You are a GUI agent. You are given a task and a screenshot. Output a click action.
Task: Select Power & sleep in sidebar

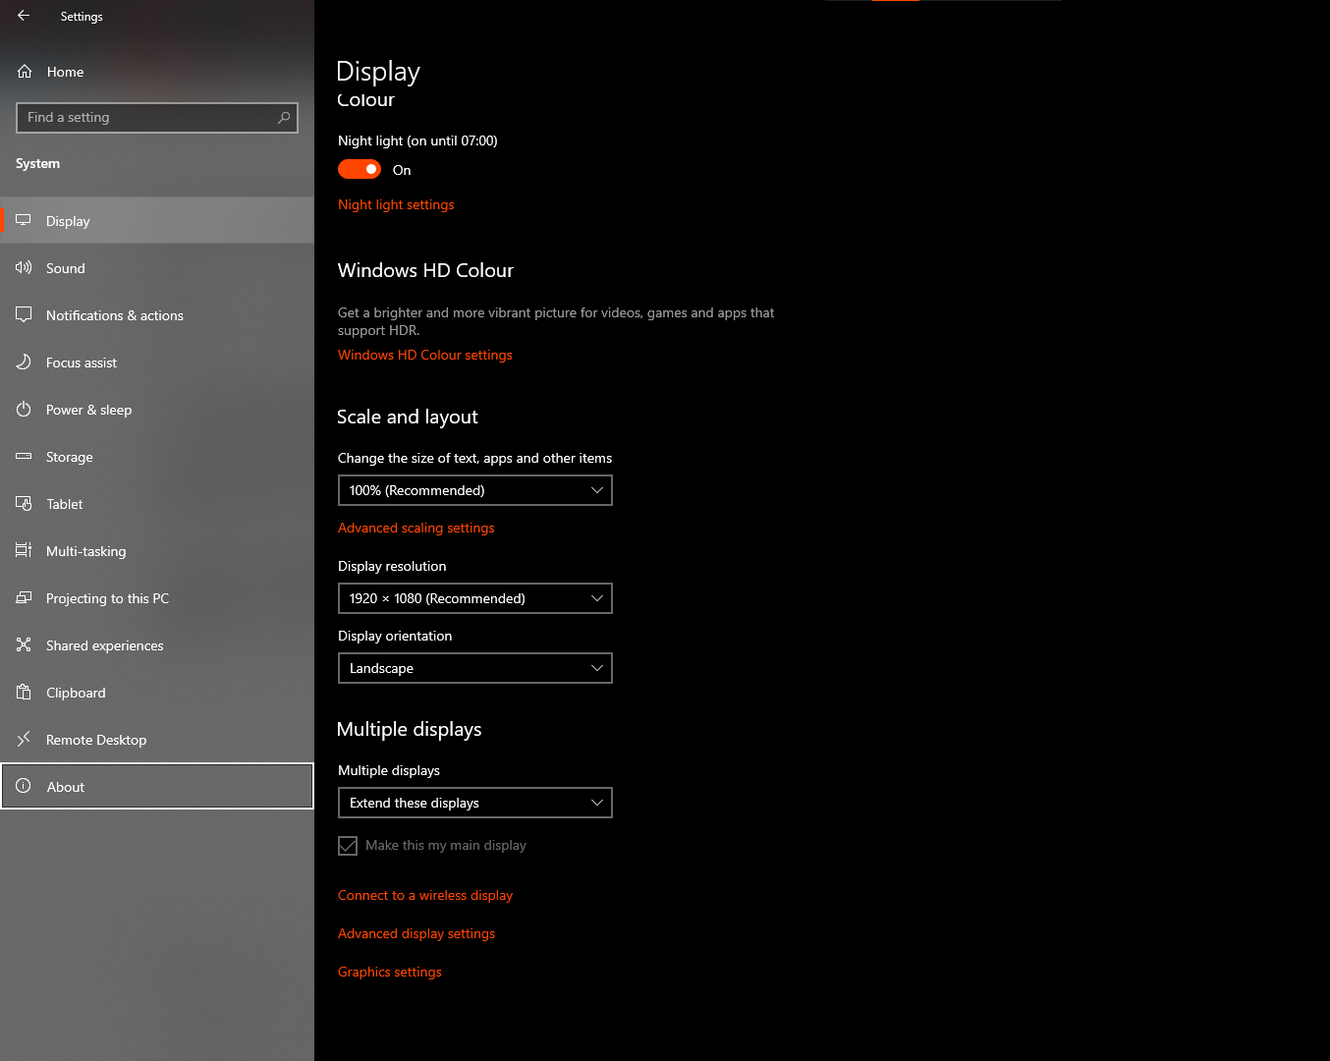pos(157,410)
